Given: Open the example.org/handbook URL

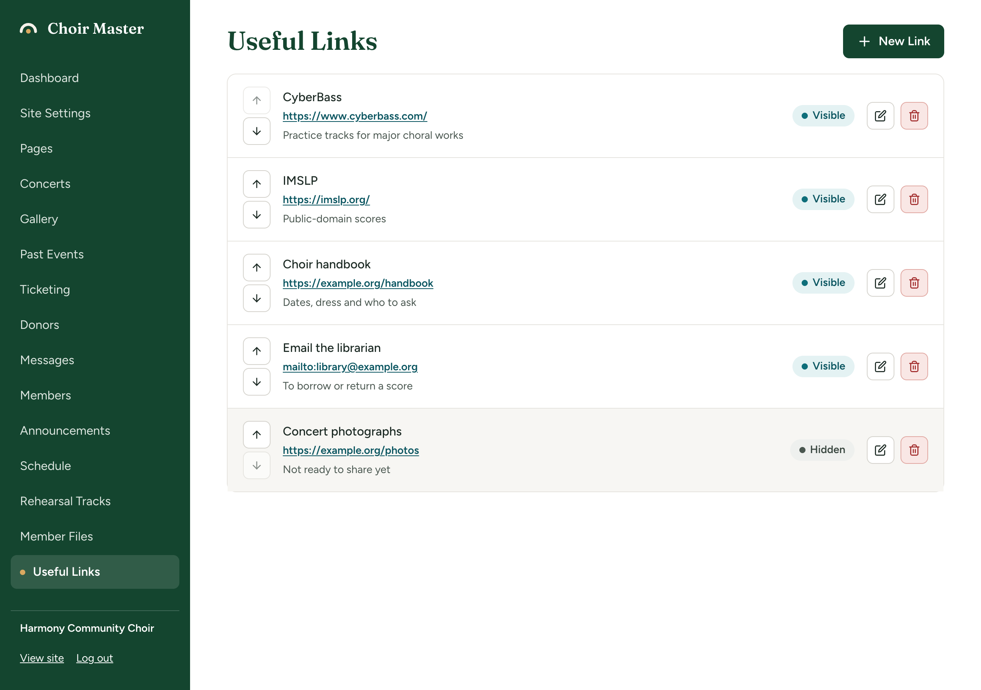Looking at the screenshot, I should tap(358, 283).
